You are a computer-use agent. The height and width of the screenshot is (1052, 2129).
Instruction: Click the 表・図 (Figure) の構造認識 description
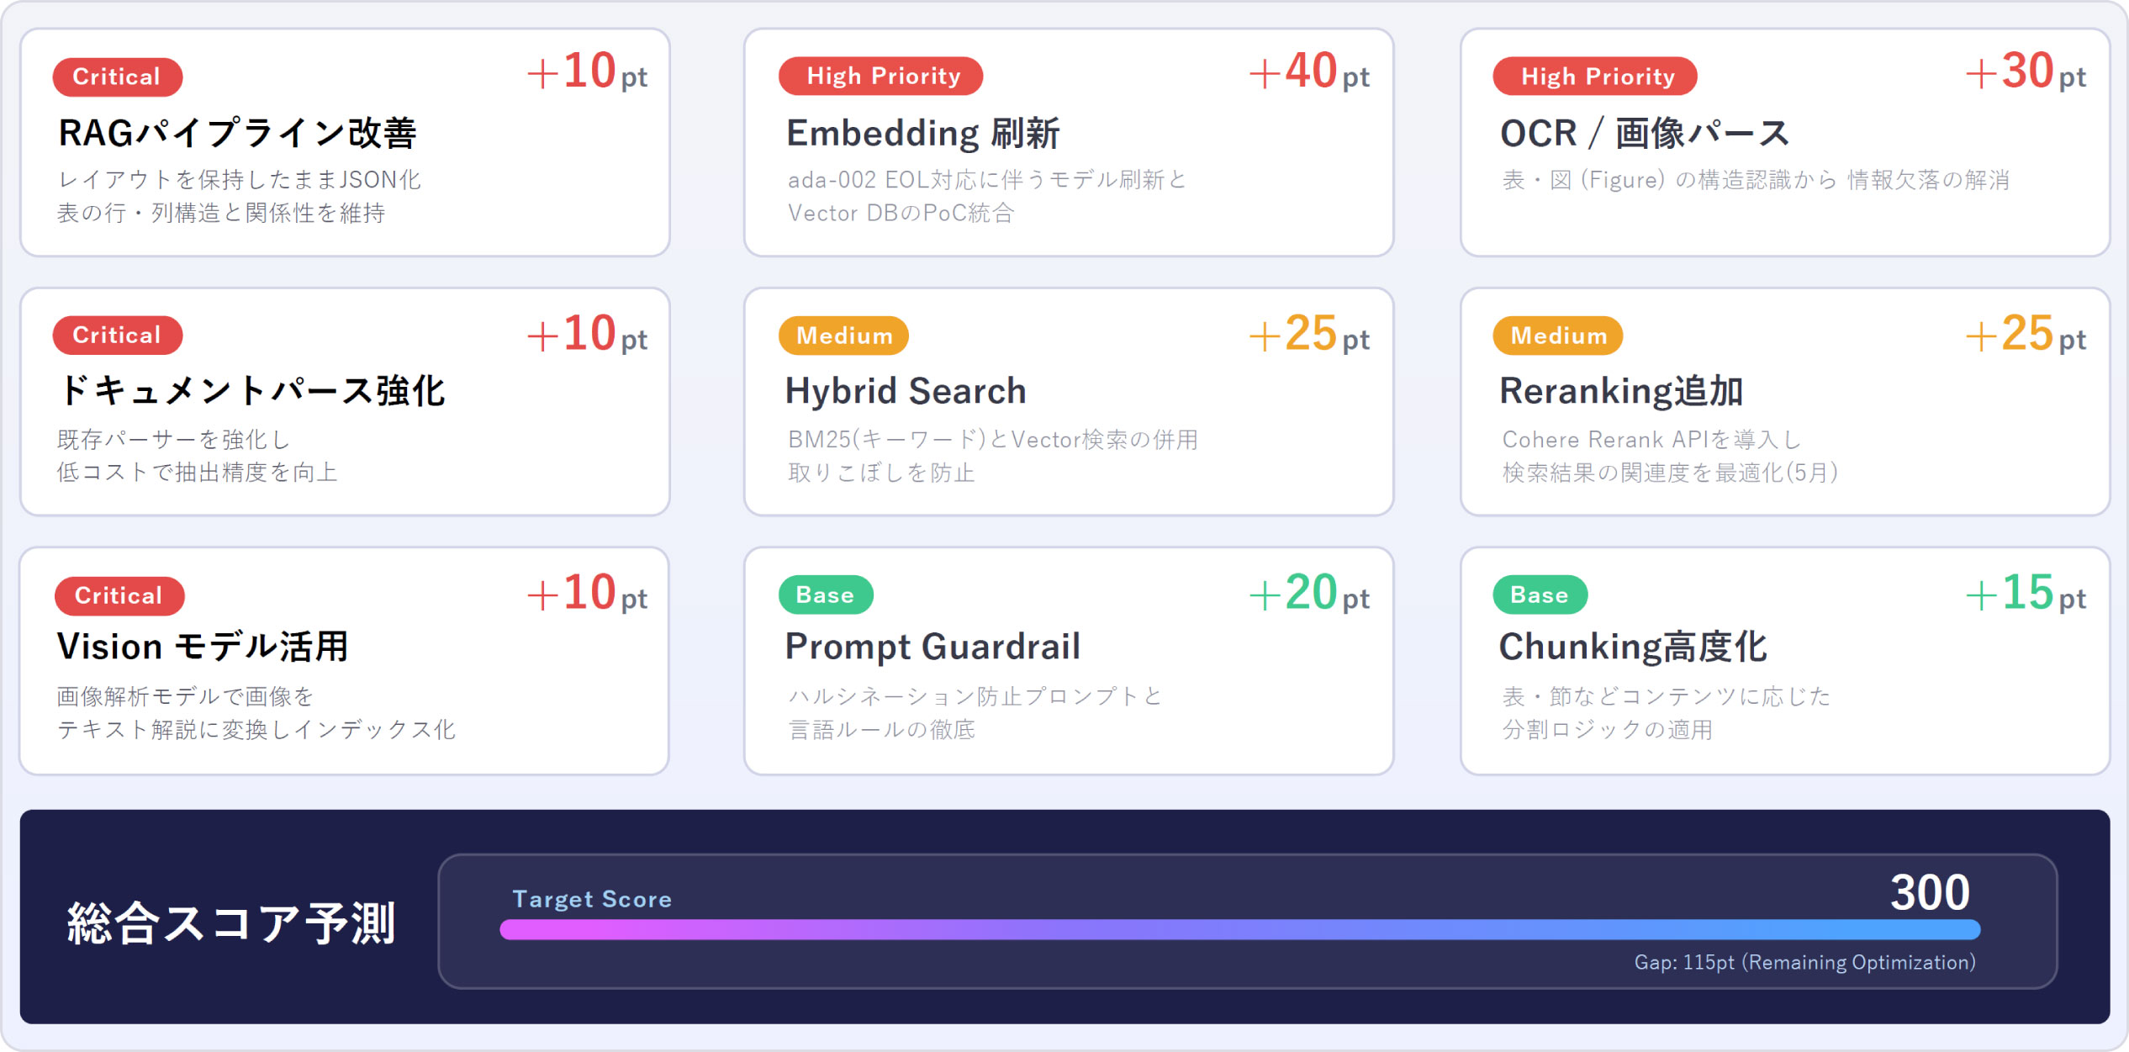point(1756,179)
